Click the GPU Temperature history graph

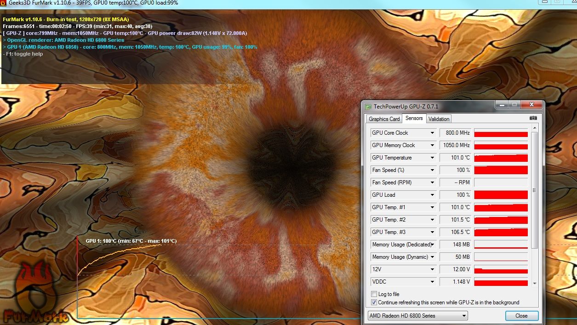pyautogui.click(x=501, y=158)
